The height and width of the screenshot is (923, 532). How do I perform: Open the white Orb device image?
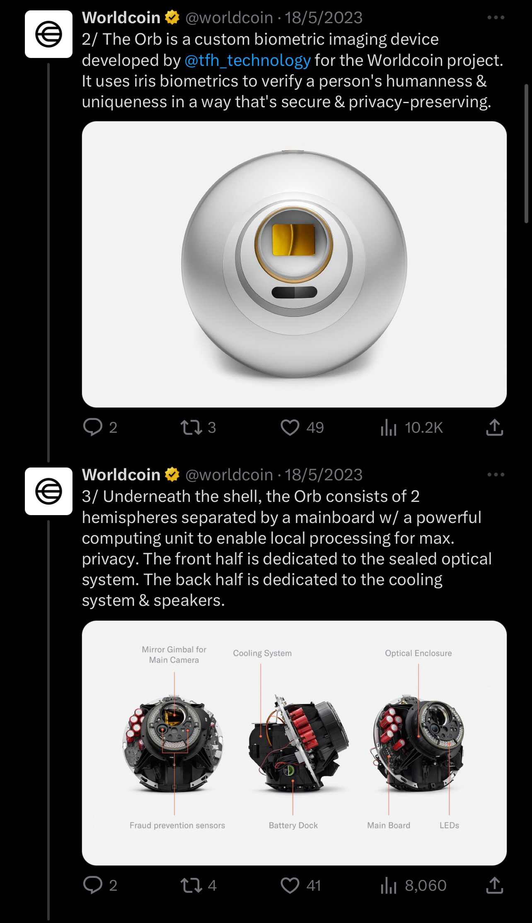(294, 264)
